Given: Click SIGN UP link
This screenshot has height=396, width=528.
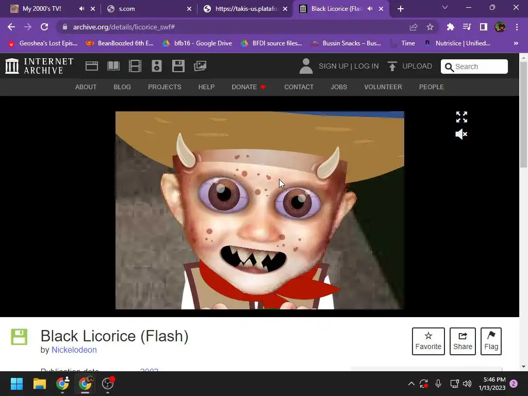Looking at the screenshot, I should click(x=334, y=66).
